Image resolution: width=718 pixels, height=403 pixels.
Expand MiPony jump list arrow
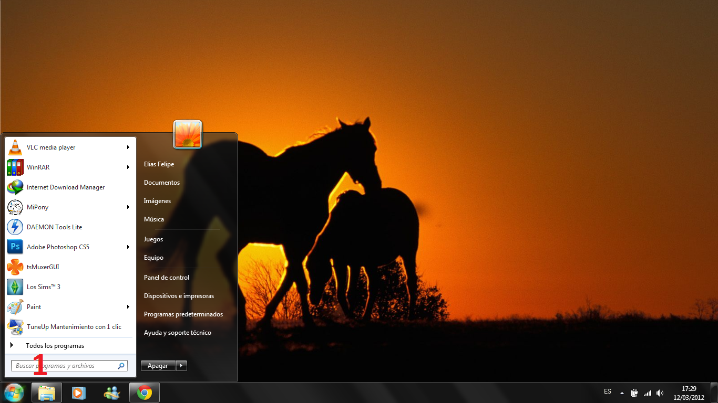coord(128,207)
